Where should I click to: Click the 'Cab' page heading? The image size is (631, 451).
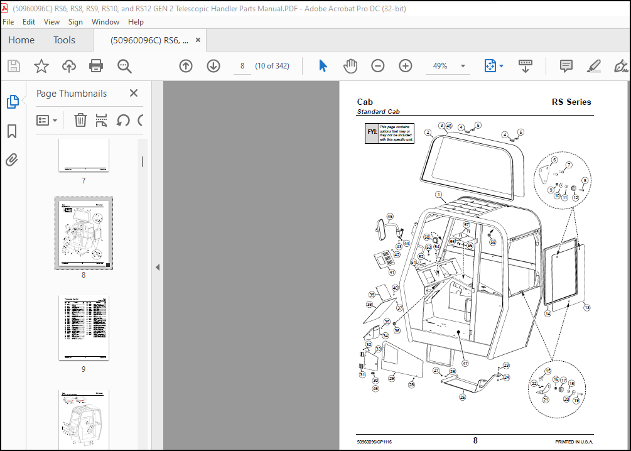tap(365, 102)
